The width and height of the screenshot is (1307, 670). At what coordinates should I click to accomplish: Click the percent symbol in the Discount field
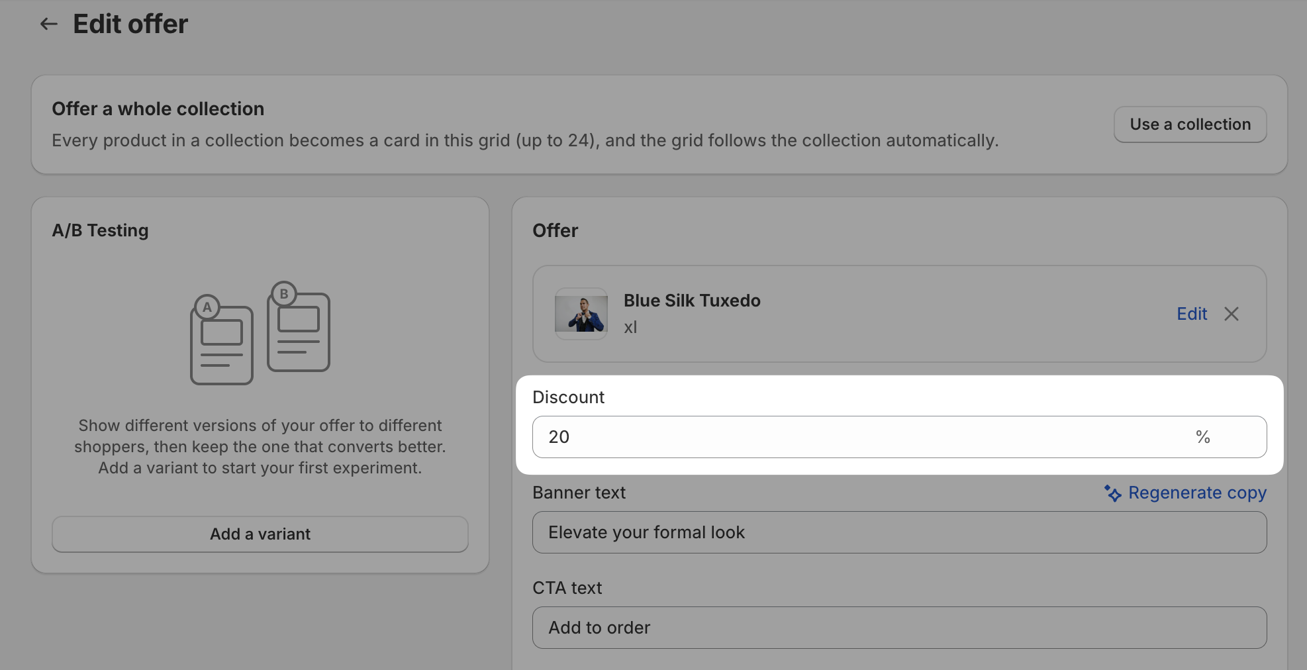[1203, 437]
